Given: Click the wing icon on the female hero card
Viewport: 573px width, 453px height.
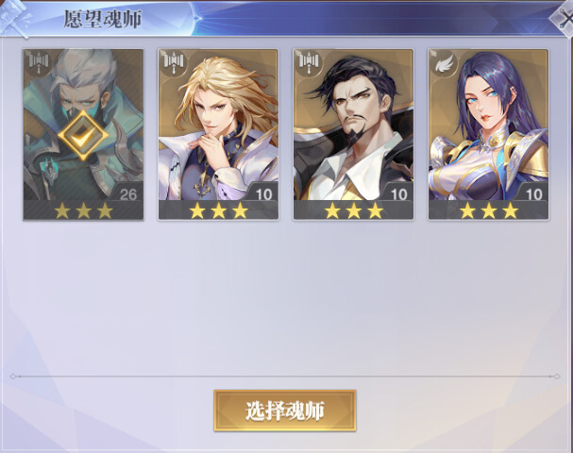Looking at the screenshot, I should [x=444, y=64].
